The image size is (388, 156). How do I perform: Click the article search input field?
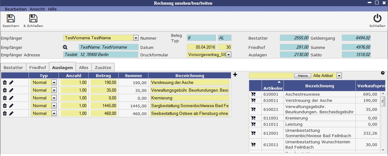(x=271, y=76)
